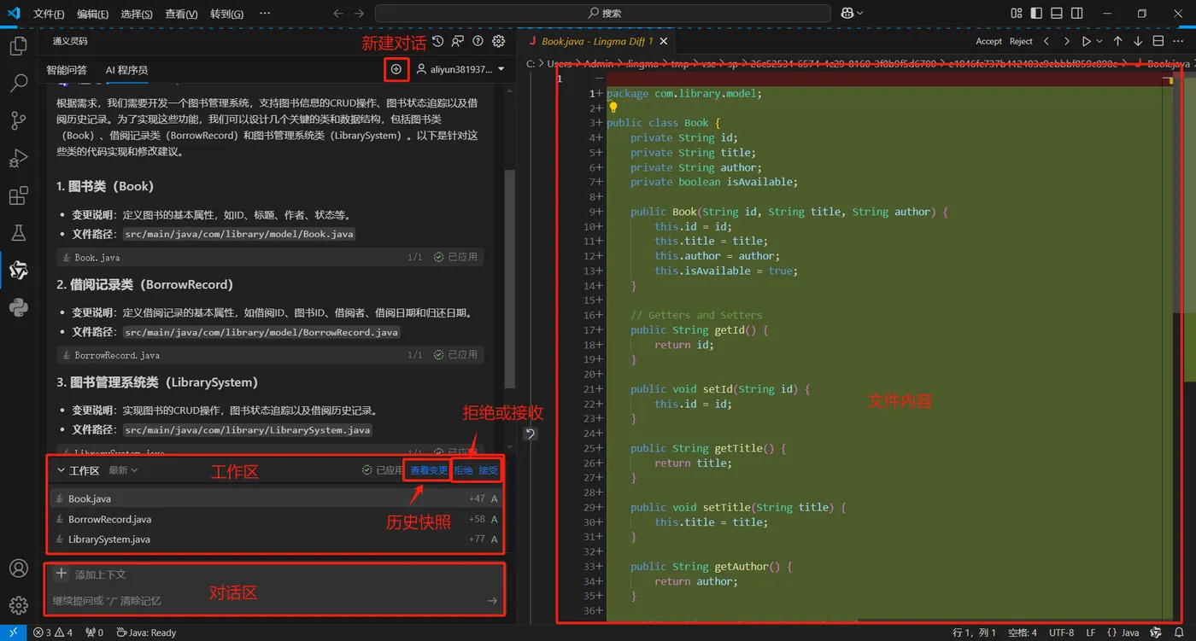Open LibrarySystem.java in the workspace list

pos(276,539)
